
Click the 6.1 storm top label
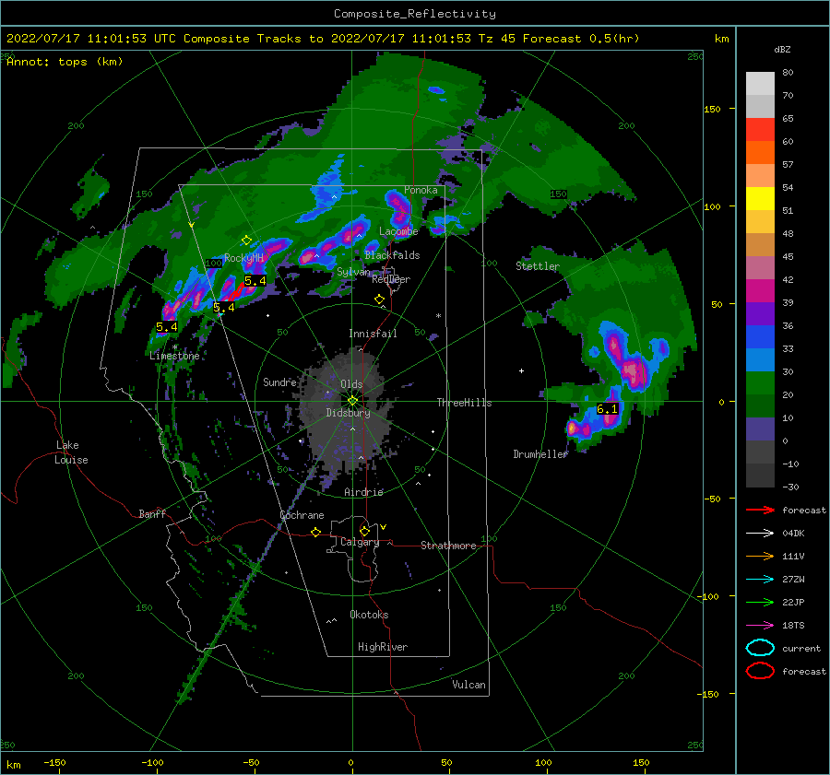[x=607, y=409]
